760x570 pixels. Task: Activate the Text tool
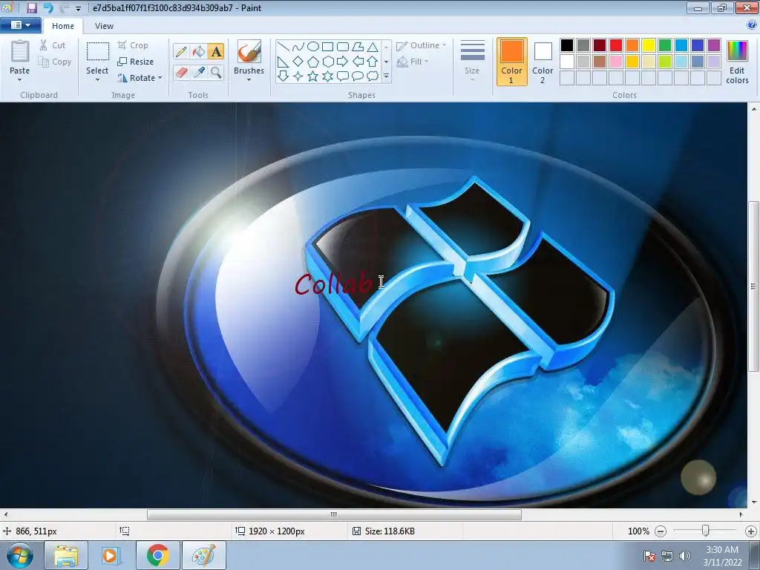216,51
